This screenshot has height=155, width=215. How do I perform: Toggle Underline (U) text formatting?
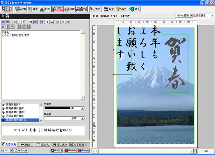coord(24,22)
